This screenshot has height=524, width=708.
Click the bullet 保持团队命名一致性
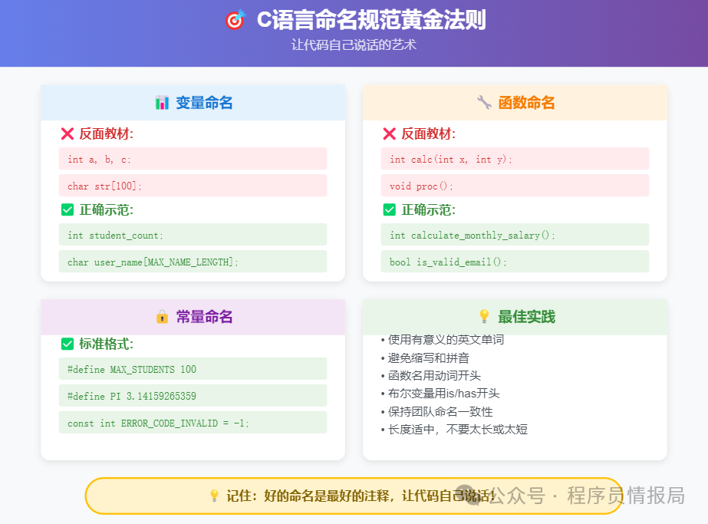tap(436, 411)
